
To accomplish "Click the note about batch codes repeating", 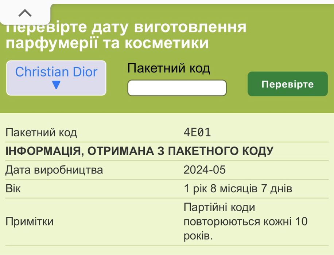I will click(x=245, y=221).
